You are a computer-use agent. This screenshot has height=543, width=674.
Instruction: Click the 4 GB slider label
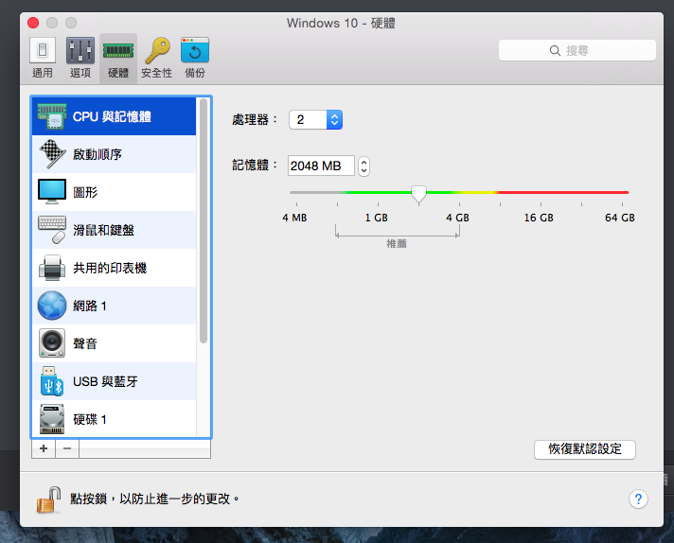point(457,218)
